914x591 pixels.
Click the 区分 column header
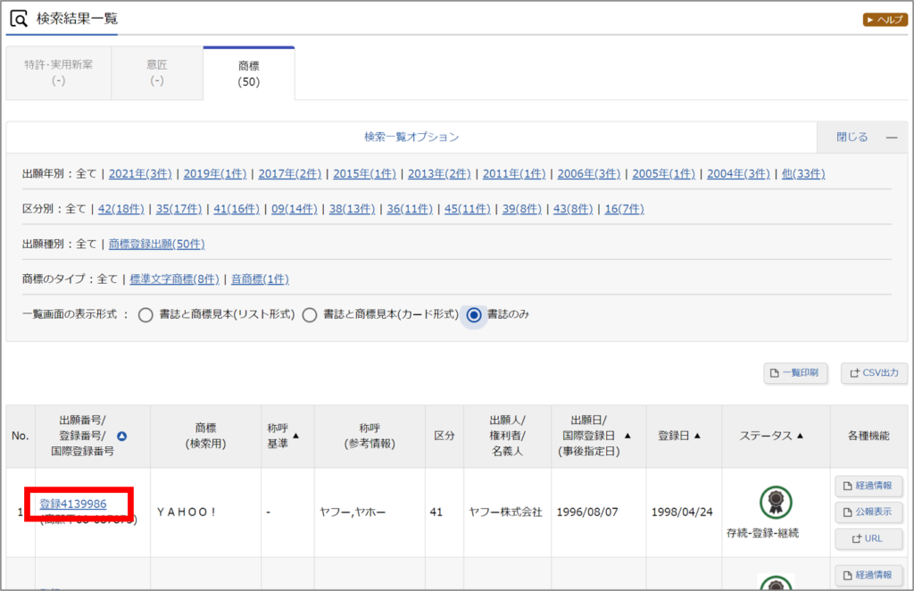pyautogui.click(x=445, y=436)
